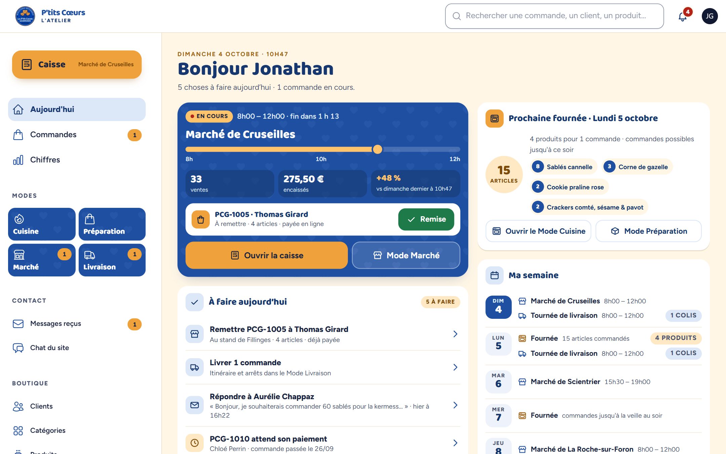Open Chiffres in the sidebar
This screenshot has height=454, width=726.
[77, 160]
